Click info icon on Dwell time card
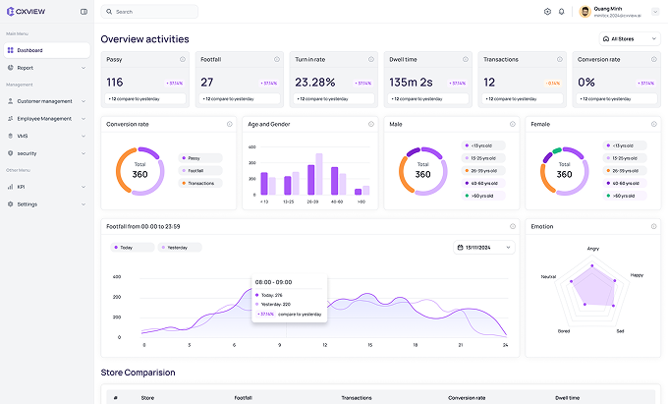The width and height of the screenshot is (668, 404). [x=466, y=60]
